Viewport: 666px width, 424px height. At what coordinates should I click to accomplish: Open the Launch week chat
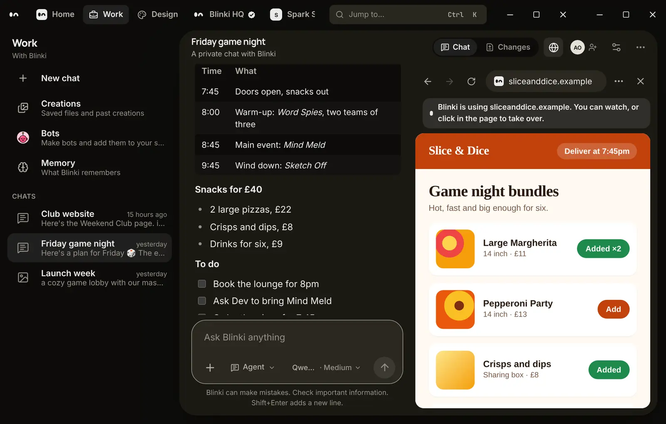click(89, 278)
